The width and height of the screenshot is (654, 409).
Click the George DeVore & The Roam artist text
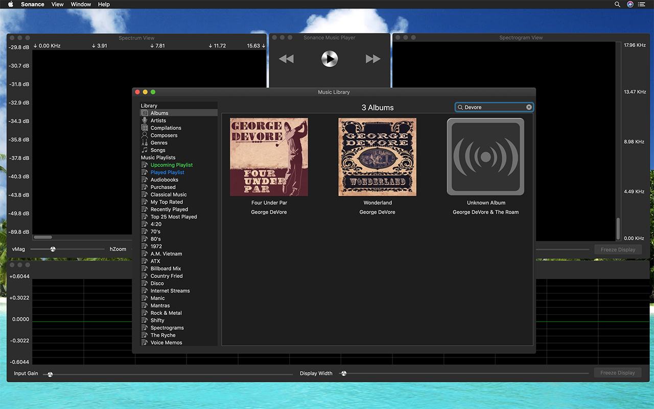(485, 212)
